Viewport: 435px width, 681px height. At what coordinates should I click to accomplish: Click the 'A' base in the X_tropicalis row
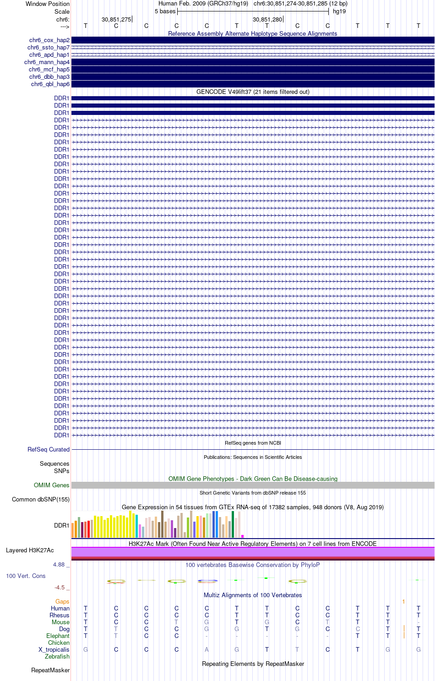click(x=207, y=650)
